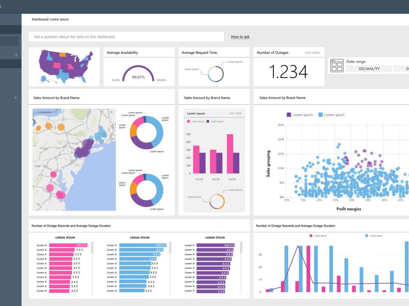Click the $25K axis label on scatter chart
The width and height of the screenshot is (409, 306).
[281, 125]
